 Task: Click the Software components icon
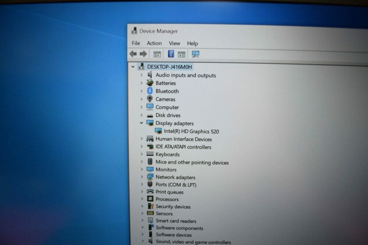click(x=151, y=227)
